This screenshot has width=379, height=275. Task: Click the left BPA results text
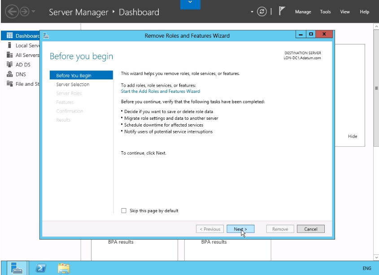click(121, 242)
